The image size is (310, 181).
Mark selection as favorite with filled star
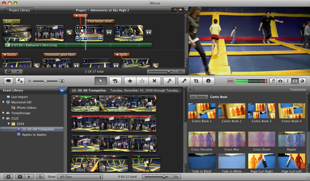coord(130,81)
